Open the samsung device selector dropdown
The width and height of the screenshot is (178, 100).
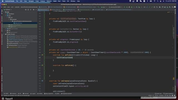tap(115, 7)
